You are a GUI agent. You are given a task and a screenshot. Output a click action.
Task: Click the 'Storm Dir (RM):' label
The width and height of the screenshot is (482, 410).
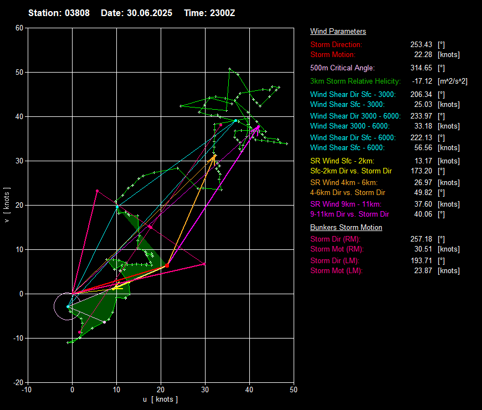(x=335, y=239)
